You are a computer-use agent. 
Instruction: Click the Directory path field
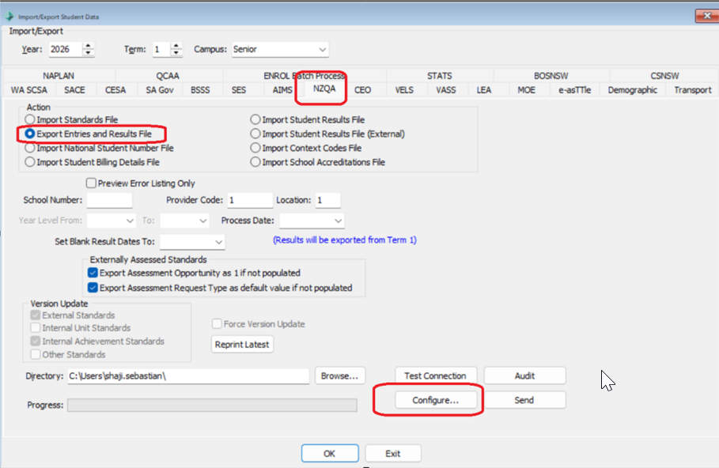coord(188,376)
